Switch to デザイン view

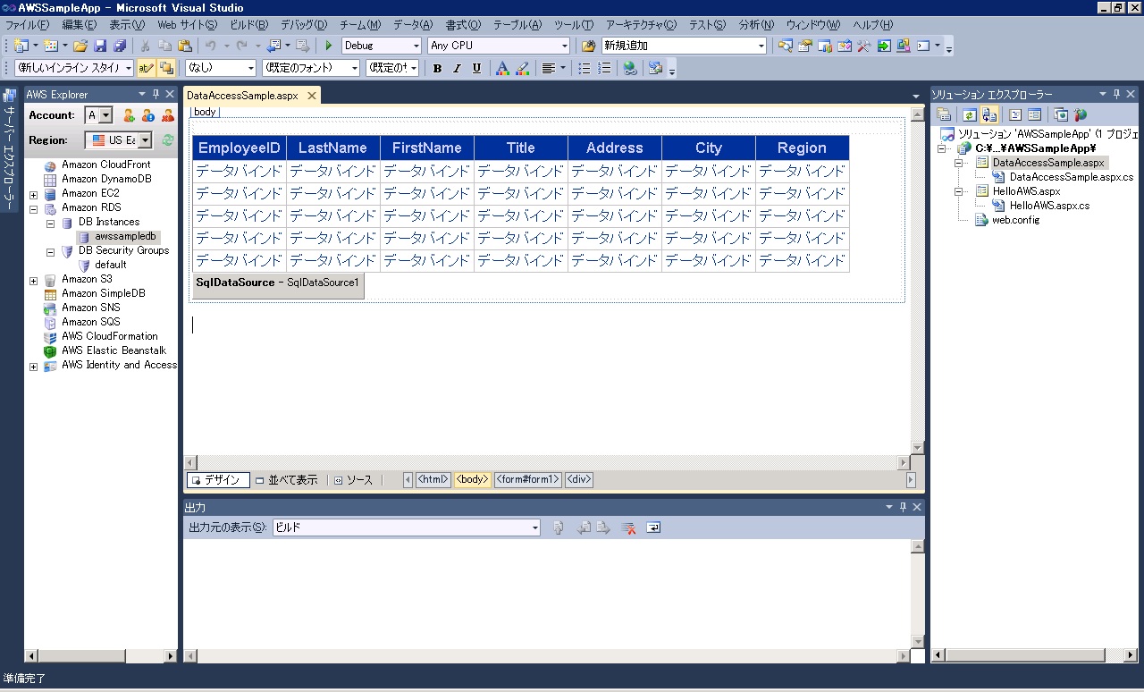point(217,480)
